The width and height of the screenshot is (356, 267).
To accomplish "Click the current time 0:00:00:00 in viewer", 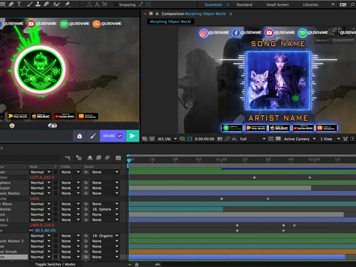I will [x=204, y=139].
